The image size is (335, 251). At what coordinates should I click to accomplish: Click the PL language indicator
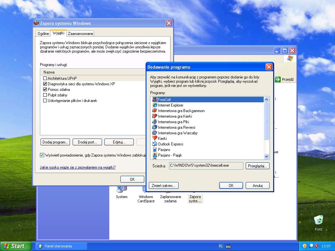(x=221, y=246)
